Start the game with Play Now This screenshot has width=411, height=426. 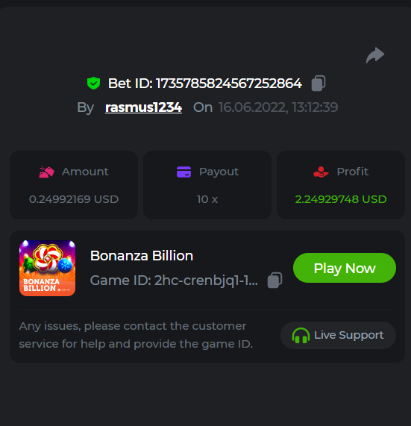tap(345, 268)
